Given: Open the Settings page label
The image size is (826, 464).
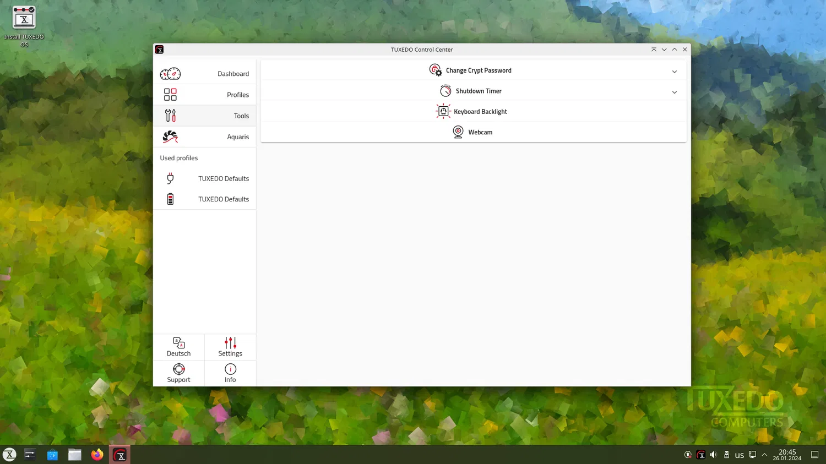Looking at the screenshot, I should [230, 354].
